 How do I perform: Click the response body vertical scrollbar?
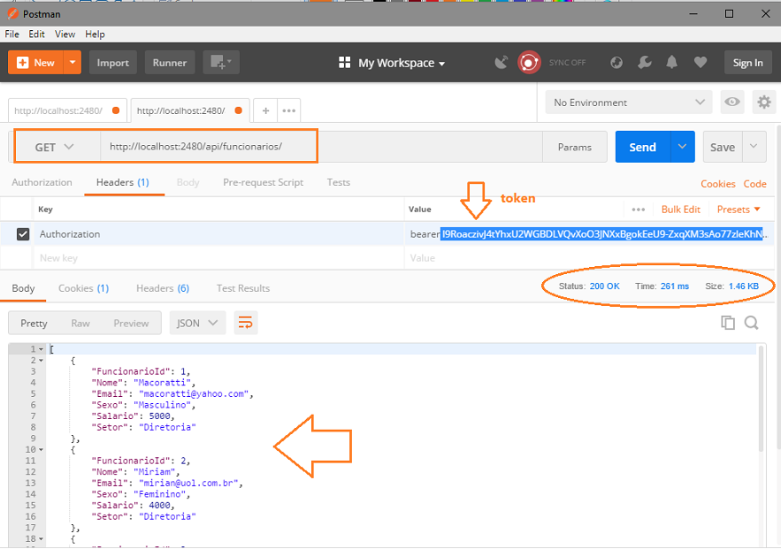click(761, 398)
